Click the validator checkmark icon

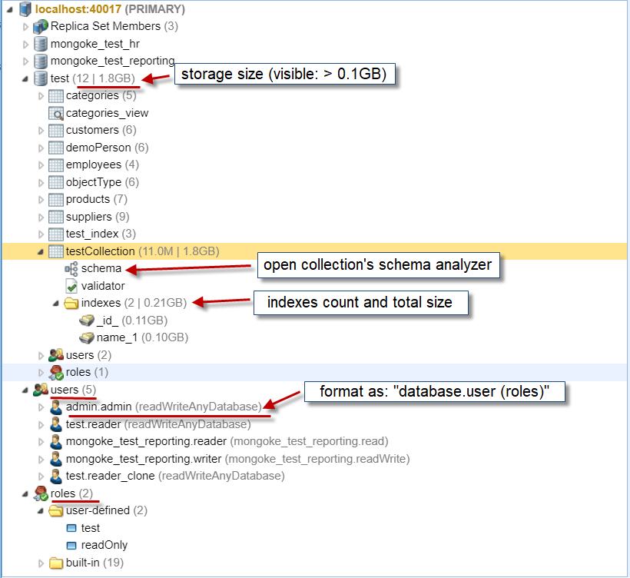(71, 286)
